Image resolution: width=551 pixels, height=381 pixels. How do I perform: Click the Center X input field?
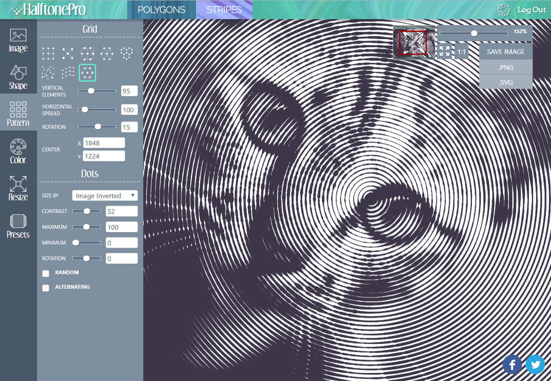104,143
